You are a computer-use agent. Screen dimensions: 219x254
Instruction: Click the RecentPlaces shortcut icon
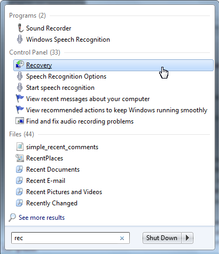[x=20, y=158]
